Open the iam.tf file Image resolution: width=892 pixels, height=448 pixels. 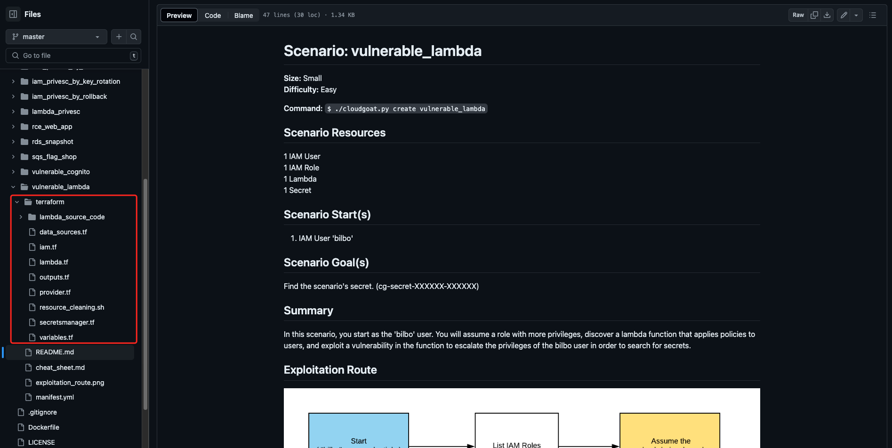48,247
